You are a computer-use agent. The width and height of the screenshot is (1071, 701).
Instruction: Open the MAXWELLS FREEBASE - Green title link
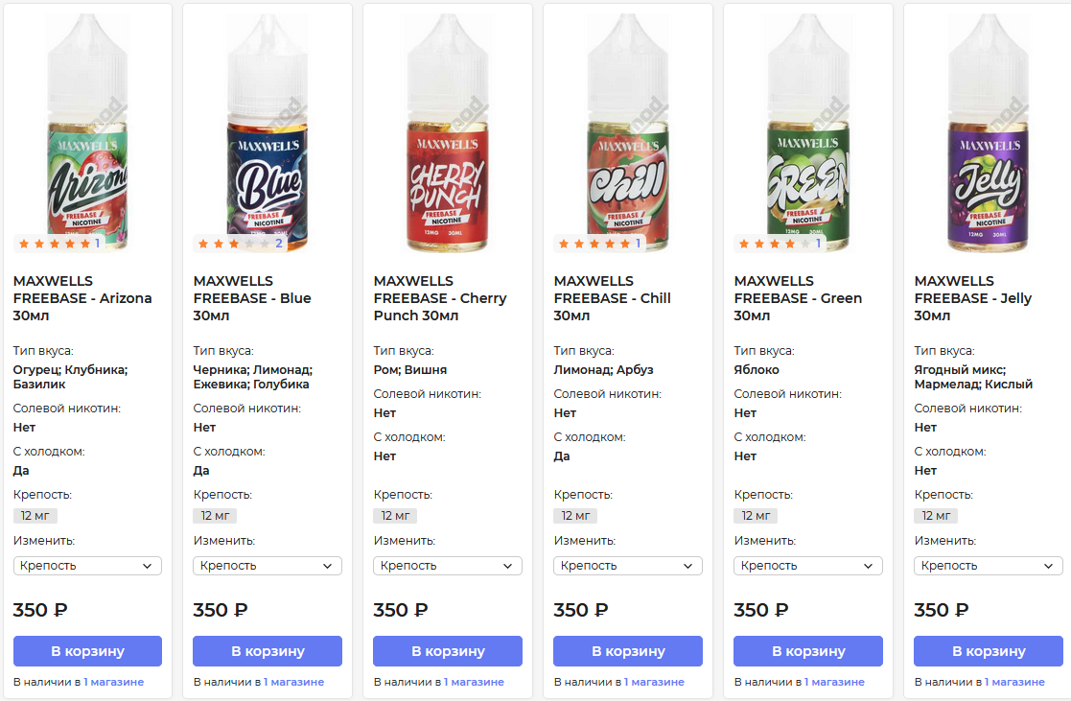tap(798, 298)
